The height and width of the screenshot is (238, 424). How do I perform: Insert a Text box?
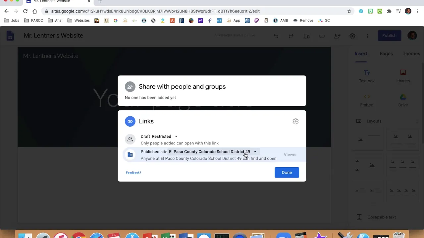click(367, 76)
